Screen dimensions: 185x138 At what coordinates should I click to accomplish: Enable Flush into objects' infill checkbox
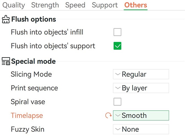click(117, 32)
